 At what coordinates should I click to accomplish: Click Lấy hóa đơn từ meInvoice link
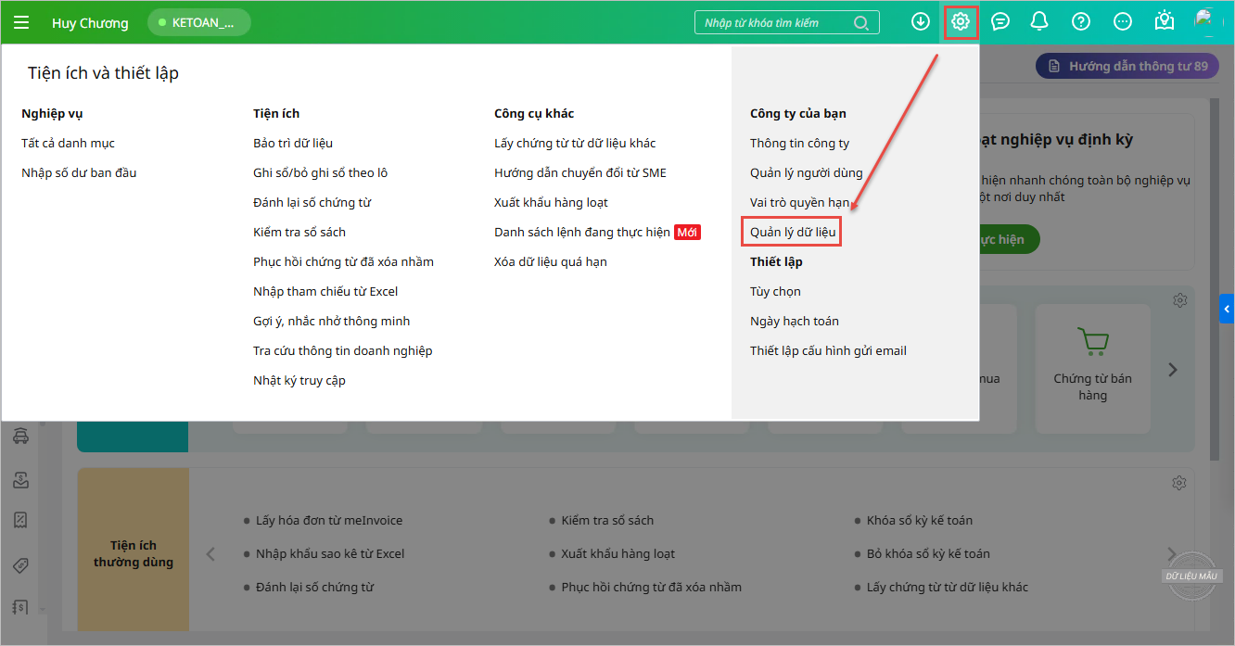point(329,520)
